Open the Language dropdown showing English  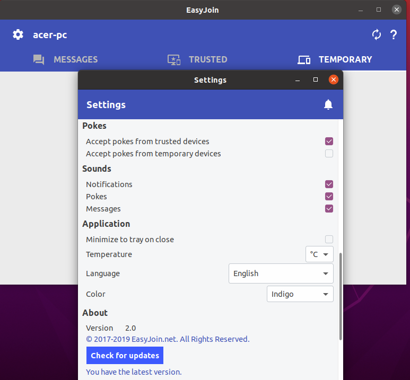coord(281,273)
